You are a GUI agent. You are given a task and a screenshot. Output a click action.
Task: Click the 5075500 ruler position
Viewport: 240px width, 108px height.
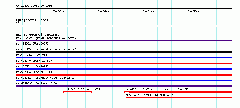pos(193,11)
